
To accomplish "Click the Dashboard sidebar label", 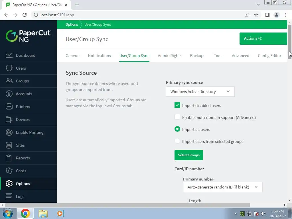I will (25, 55).
